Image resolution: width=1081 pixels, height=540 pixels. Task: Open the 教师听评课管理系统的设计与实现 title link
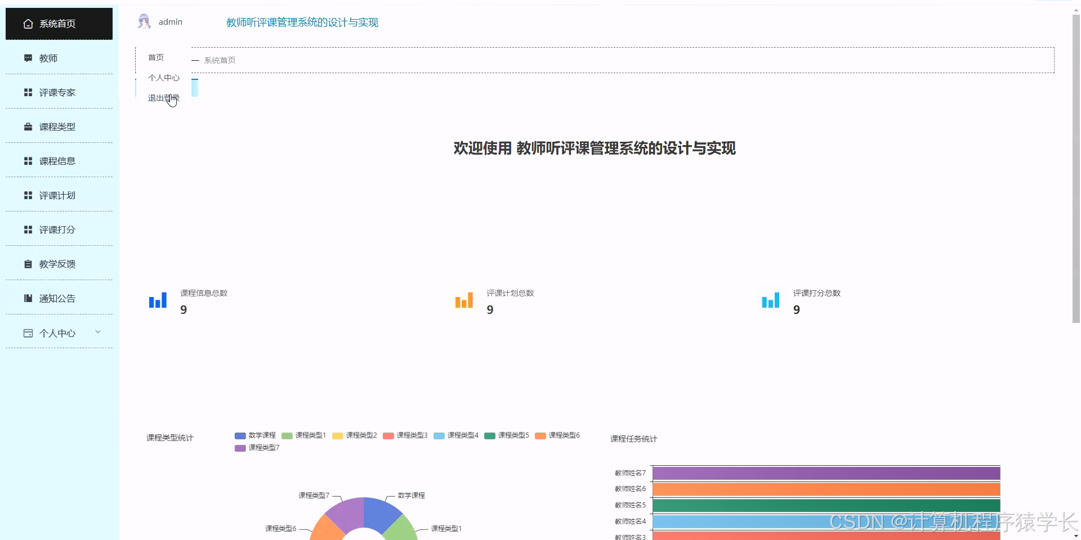pos(302,22)
